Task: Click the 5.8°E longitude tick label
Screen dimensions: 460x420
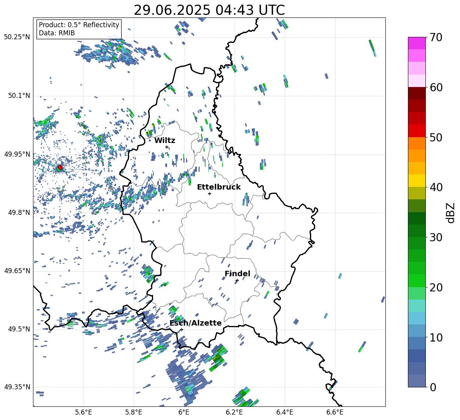Action: (x=134, y=412)
